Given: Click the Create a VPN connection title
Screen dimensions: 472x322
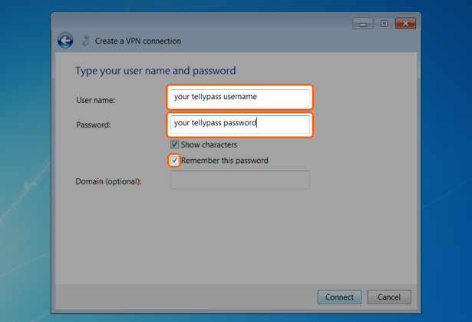Looking at the screenshot, I should pyautogui.click(x=138, y=41).
